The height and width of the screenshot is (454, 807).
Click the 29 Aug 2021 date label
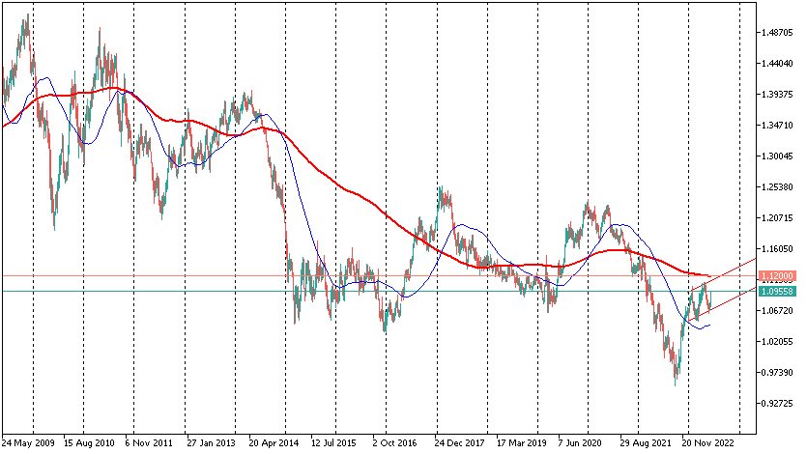coord(646,445)
